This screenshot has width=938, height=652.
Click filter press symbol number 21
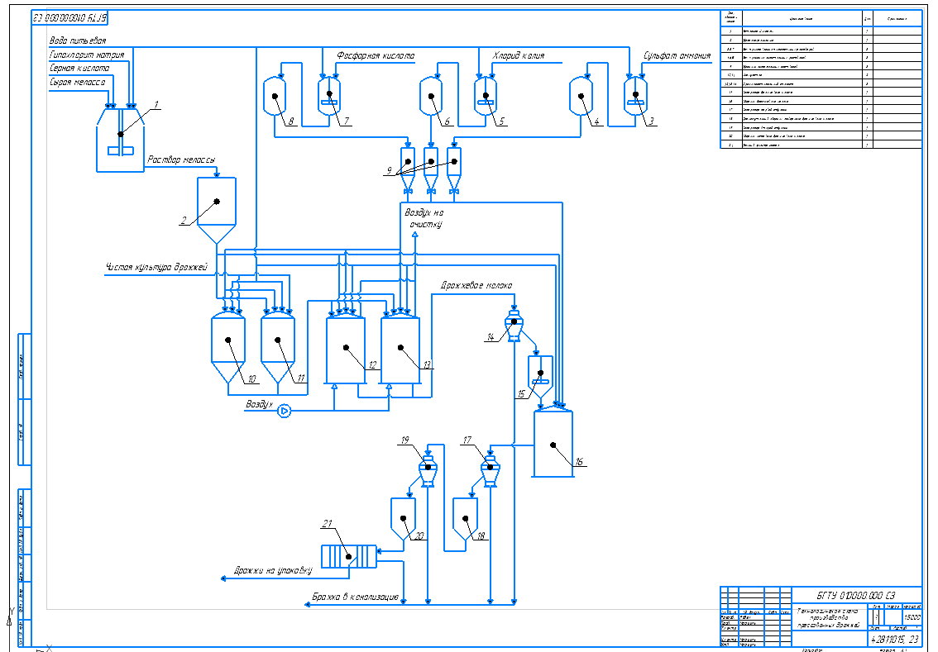[x=349, y=556]
